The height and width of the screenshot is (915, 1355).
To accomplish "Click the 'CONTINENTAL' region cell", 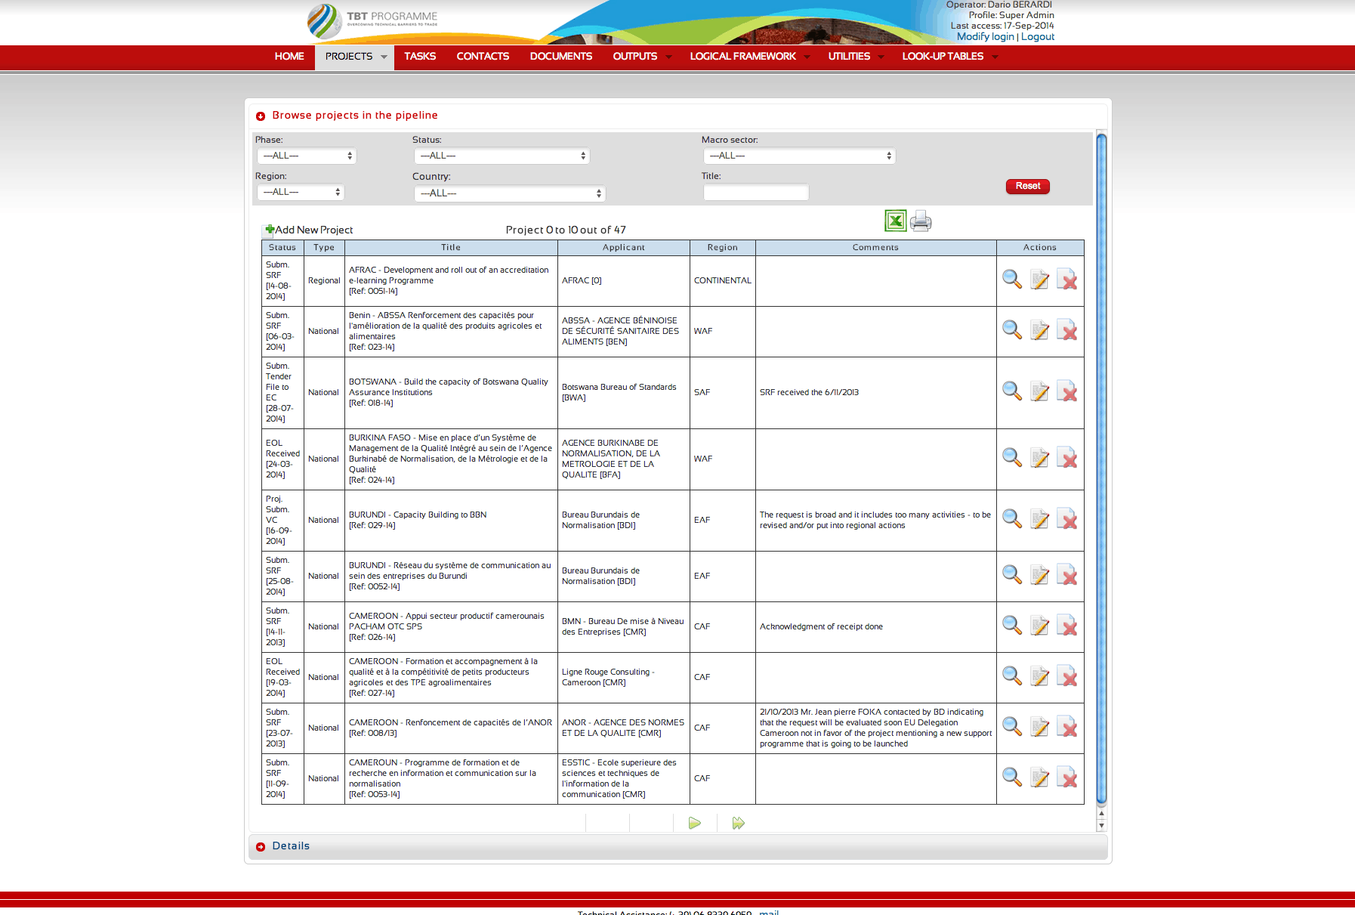I will [x=723, y=280].
